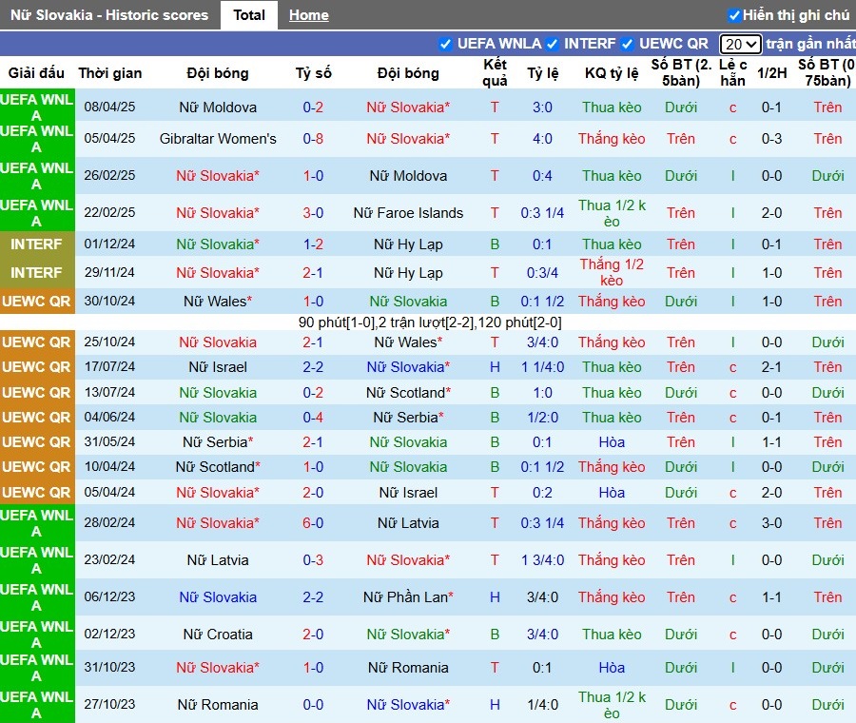Click the 0-0 score on 27/10/23
Screen dimensions: 856x723
[x=313, y=705]
